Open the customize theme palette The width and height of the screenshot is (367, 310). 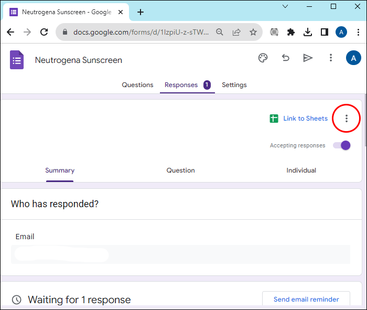click(x=263, y=58)
